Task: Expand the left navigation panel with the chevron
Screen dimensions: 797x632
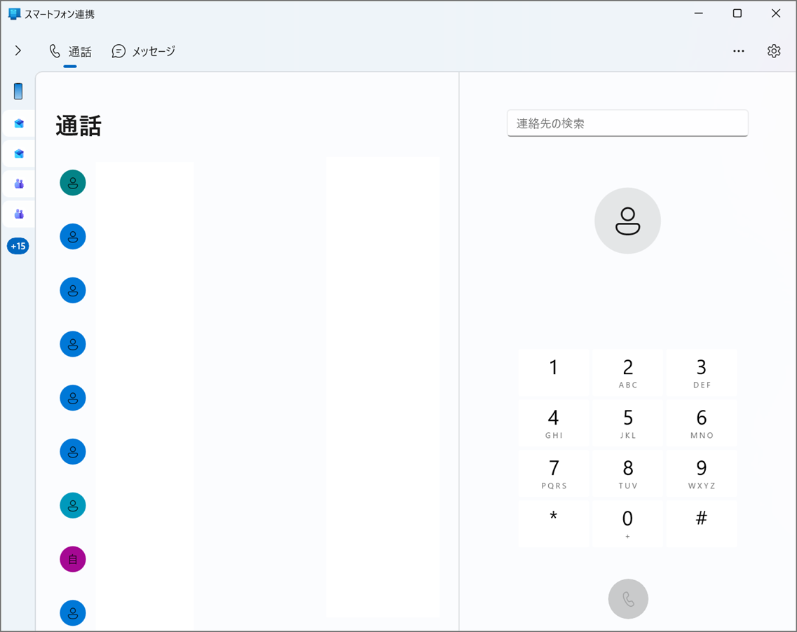Action: pyautogui.click(x=18, y=50)
